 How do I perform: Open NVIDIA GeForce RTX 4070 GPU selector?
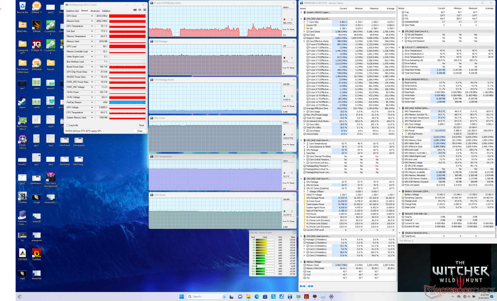(85, 131)
